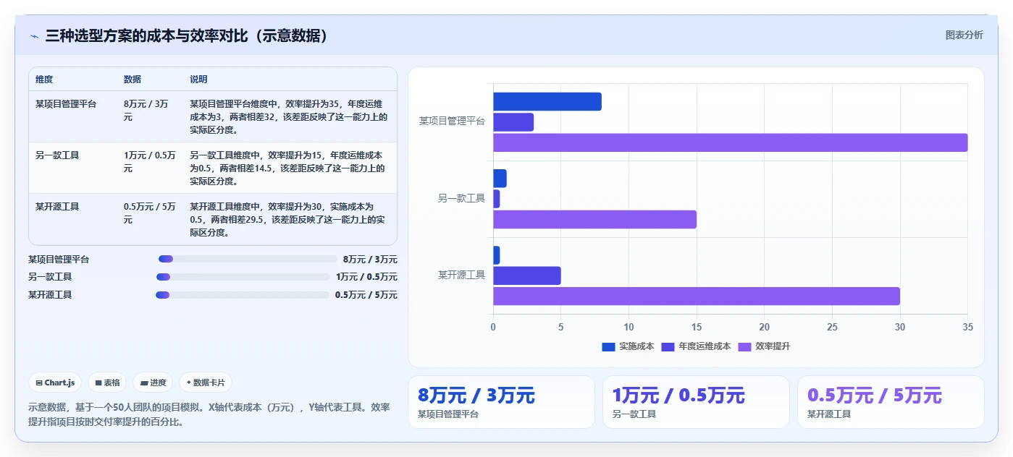Click the chart icon beside the panel title

click(34, 35)
